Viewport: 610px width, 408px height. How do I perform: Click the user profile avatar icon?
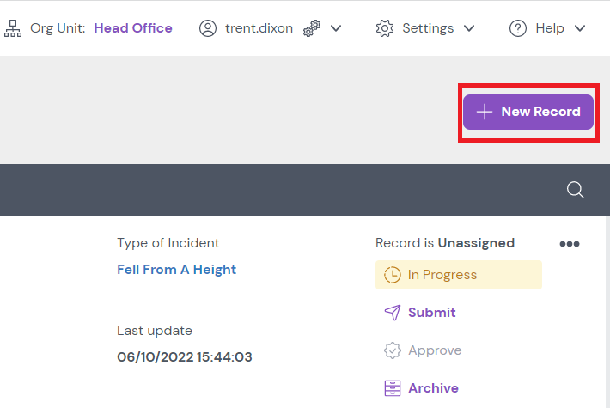click(208, 28)
